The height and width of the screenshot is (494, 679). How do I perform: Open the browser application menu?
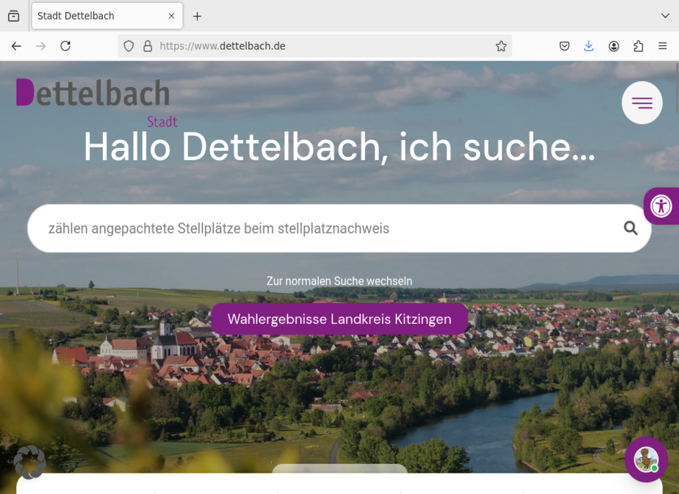662,46
